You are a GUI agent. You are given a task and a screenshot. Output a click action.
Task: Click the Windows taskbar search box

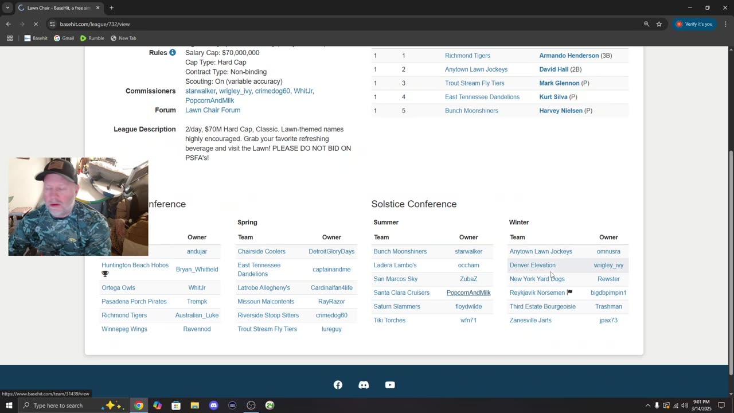click(x=75, y=406)
